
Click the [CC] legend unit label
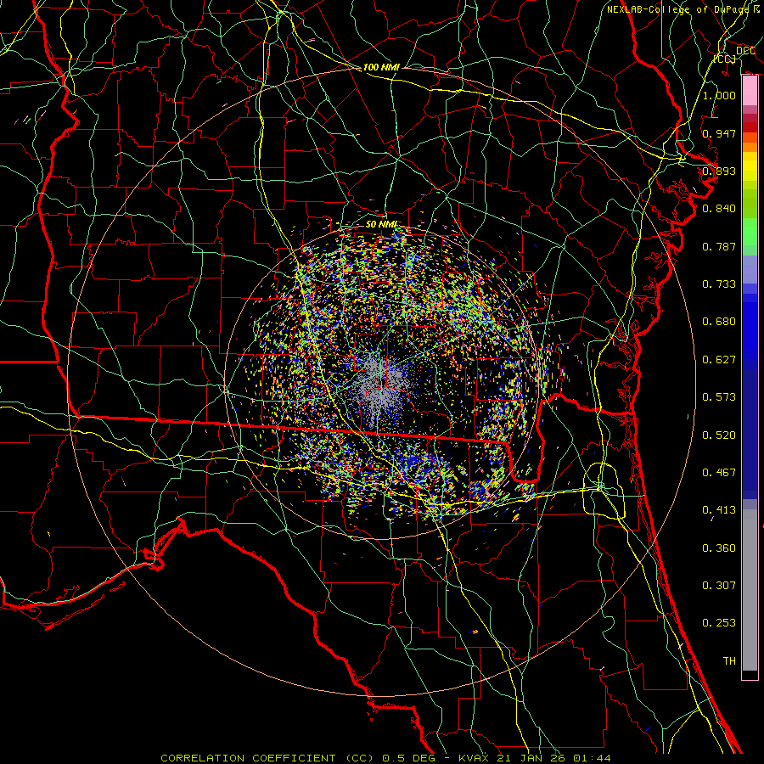coord(725,59)
